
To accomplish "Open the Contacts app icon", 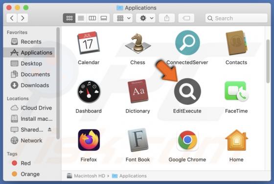I will tap(236, 43).
